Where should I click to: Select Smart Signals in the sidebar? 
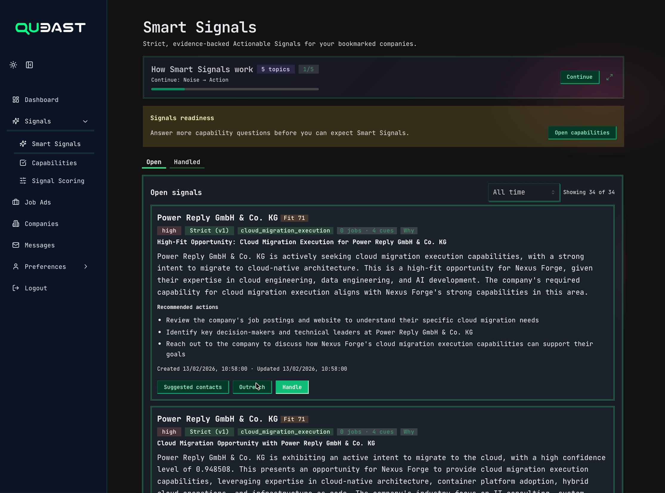(56, 144)
